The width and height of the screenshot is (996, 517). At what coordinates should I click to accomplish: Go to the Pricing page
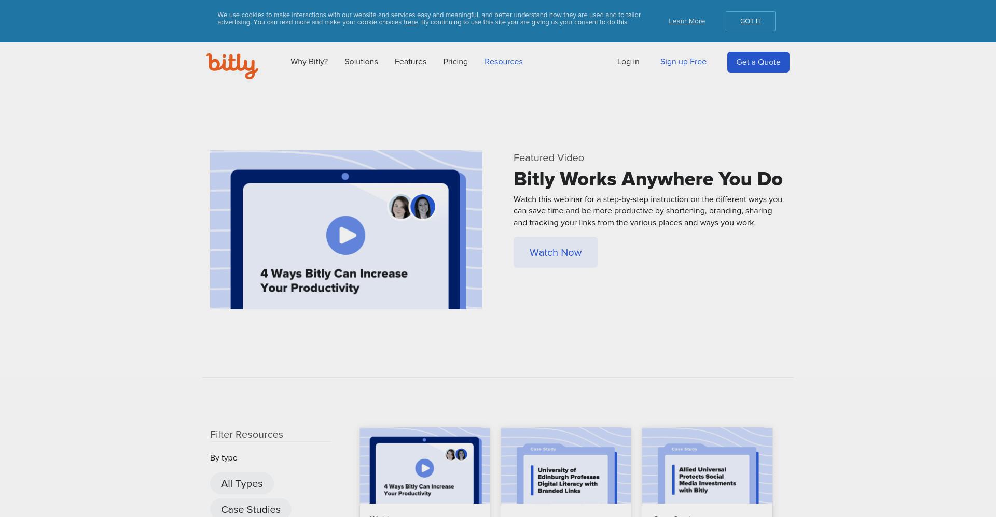pos(455,62)
